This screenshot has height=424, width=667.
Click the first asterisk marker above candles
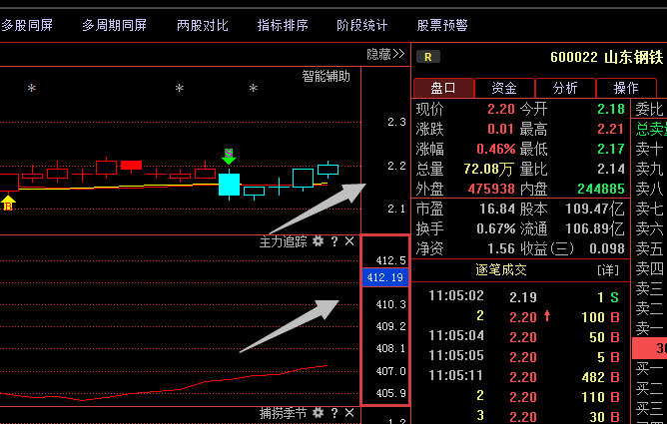tap(32, 89)
